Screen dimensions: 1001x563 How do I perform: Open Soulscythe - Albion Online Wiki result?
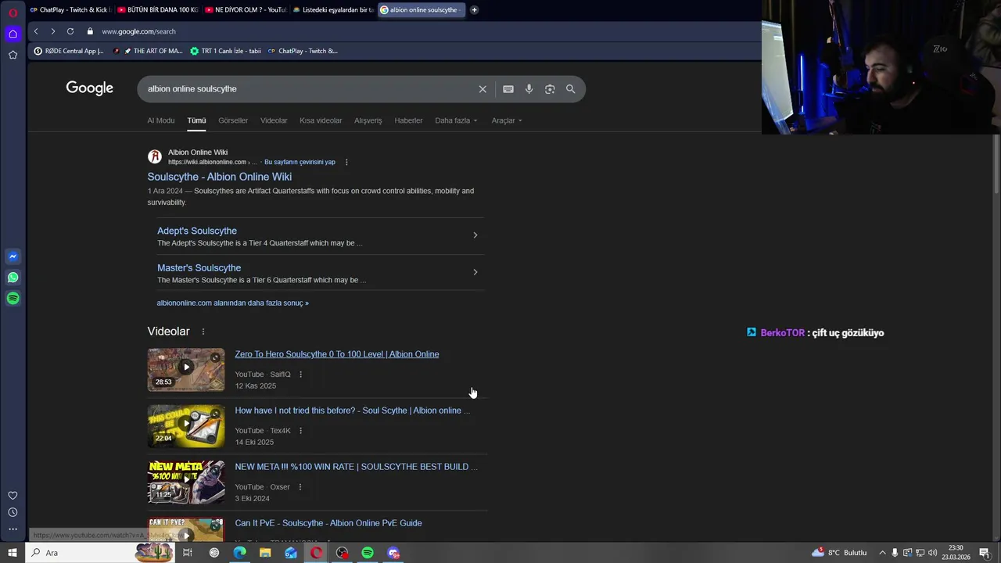click(x=220, y=177)
